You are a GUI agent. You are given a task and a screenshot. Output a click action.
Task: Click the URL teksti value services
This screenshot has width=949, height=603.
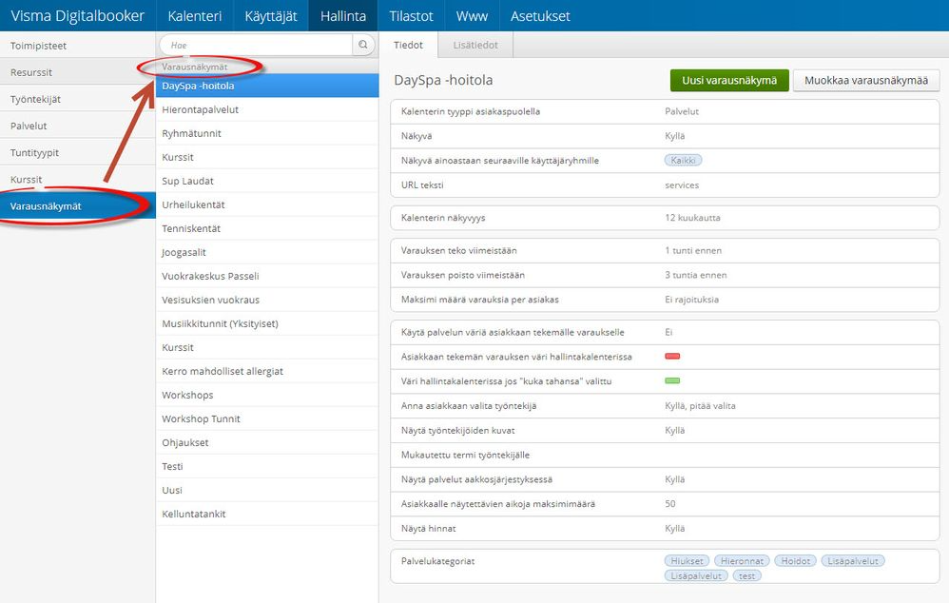click(x=682, y=185)
